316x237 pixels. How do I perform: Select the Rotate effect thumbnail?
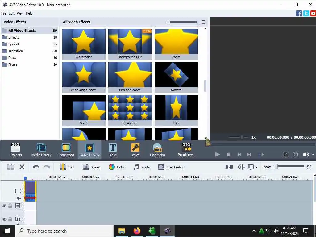click(x=176, y=77)
